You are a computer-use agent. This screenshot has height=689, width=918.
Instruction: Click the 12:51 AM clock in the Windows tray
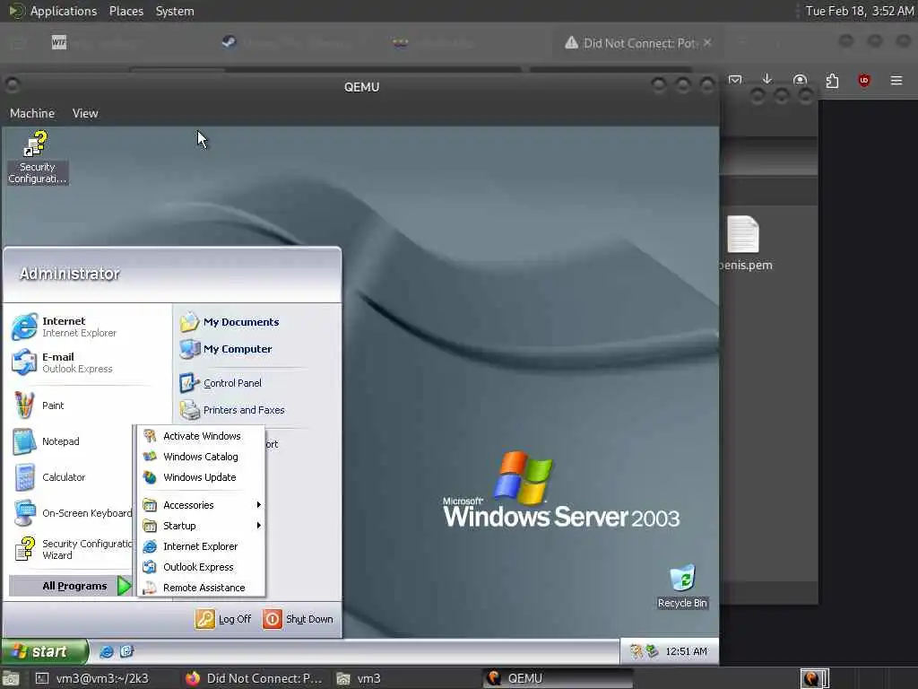click(686, 651)
